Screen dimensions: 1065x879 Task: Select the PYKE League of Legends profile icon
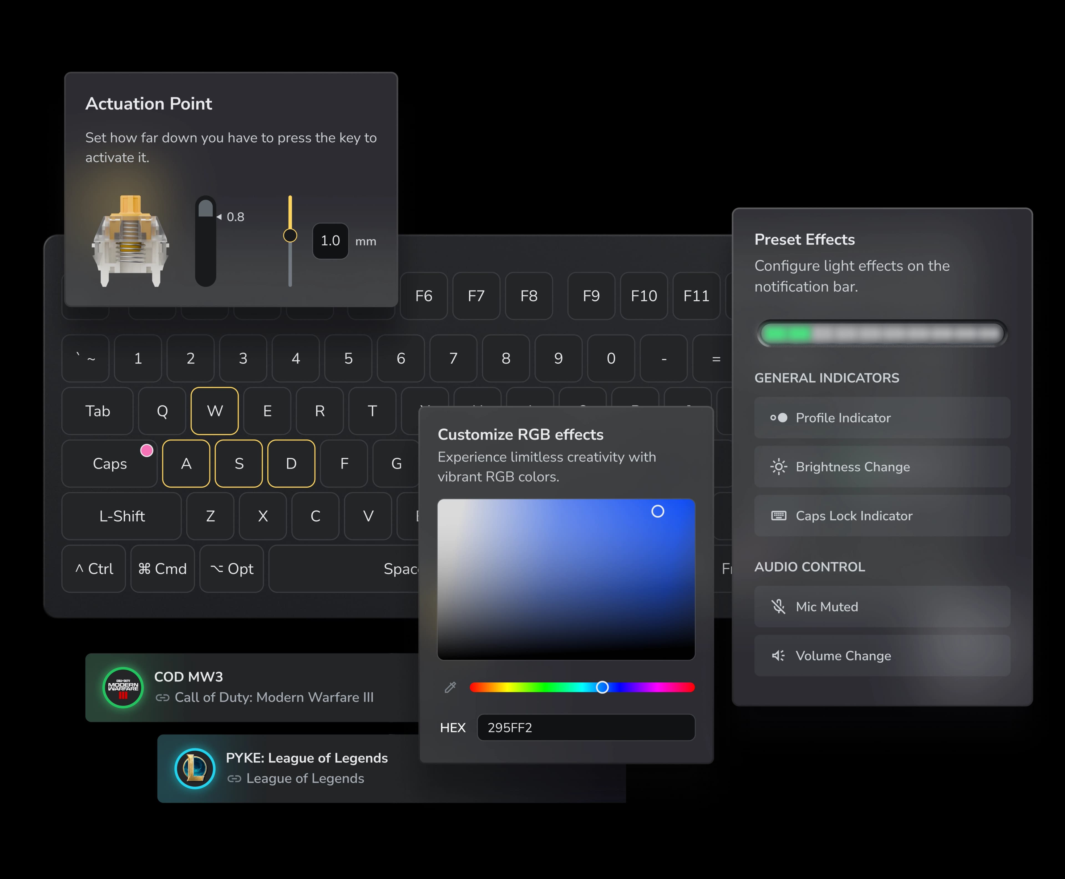(x=195, y=767)
